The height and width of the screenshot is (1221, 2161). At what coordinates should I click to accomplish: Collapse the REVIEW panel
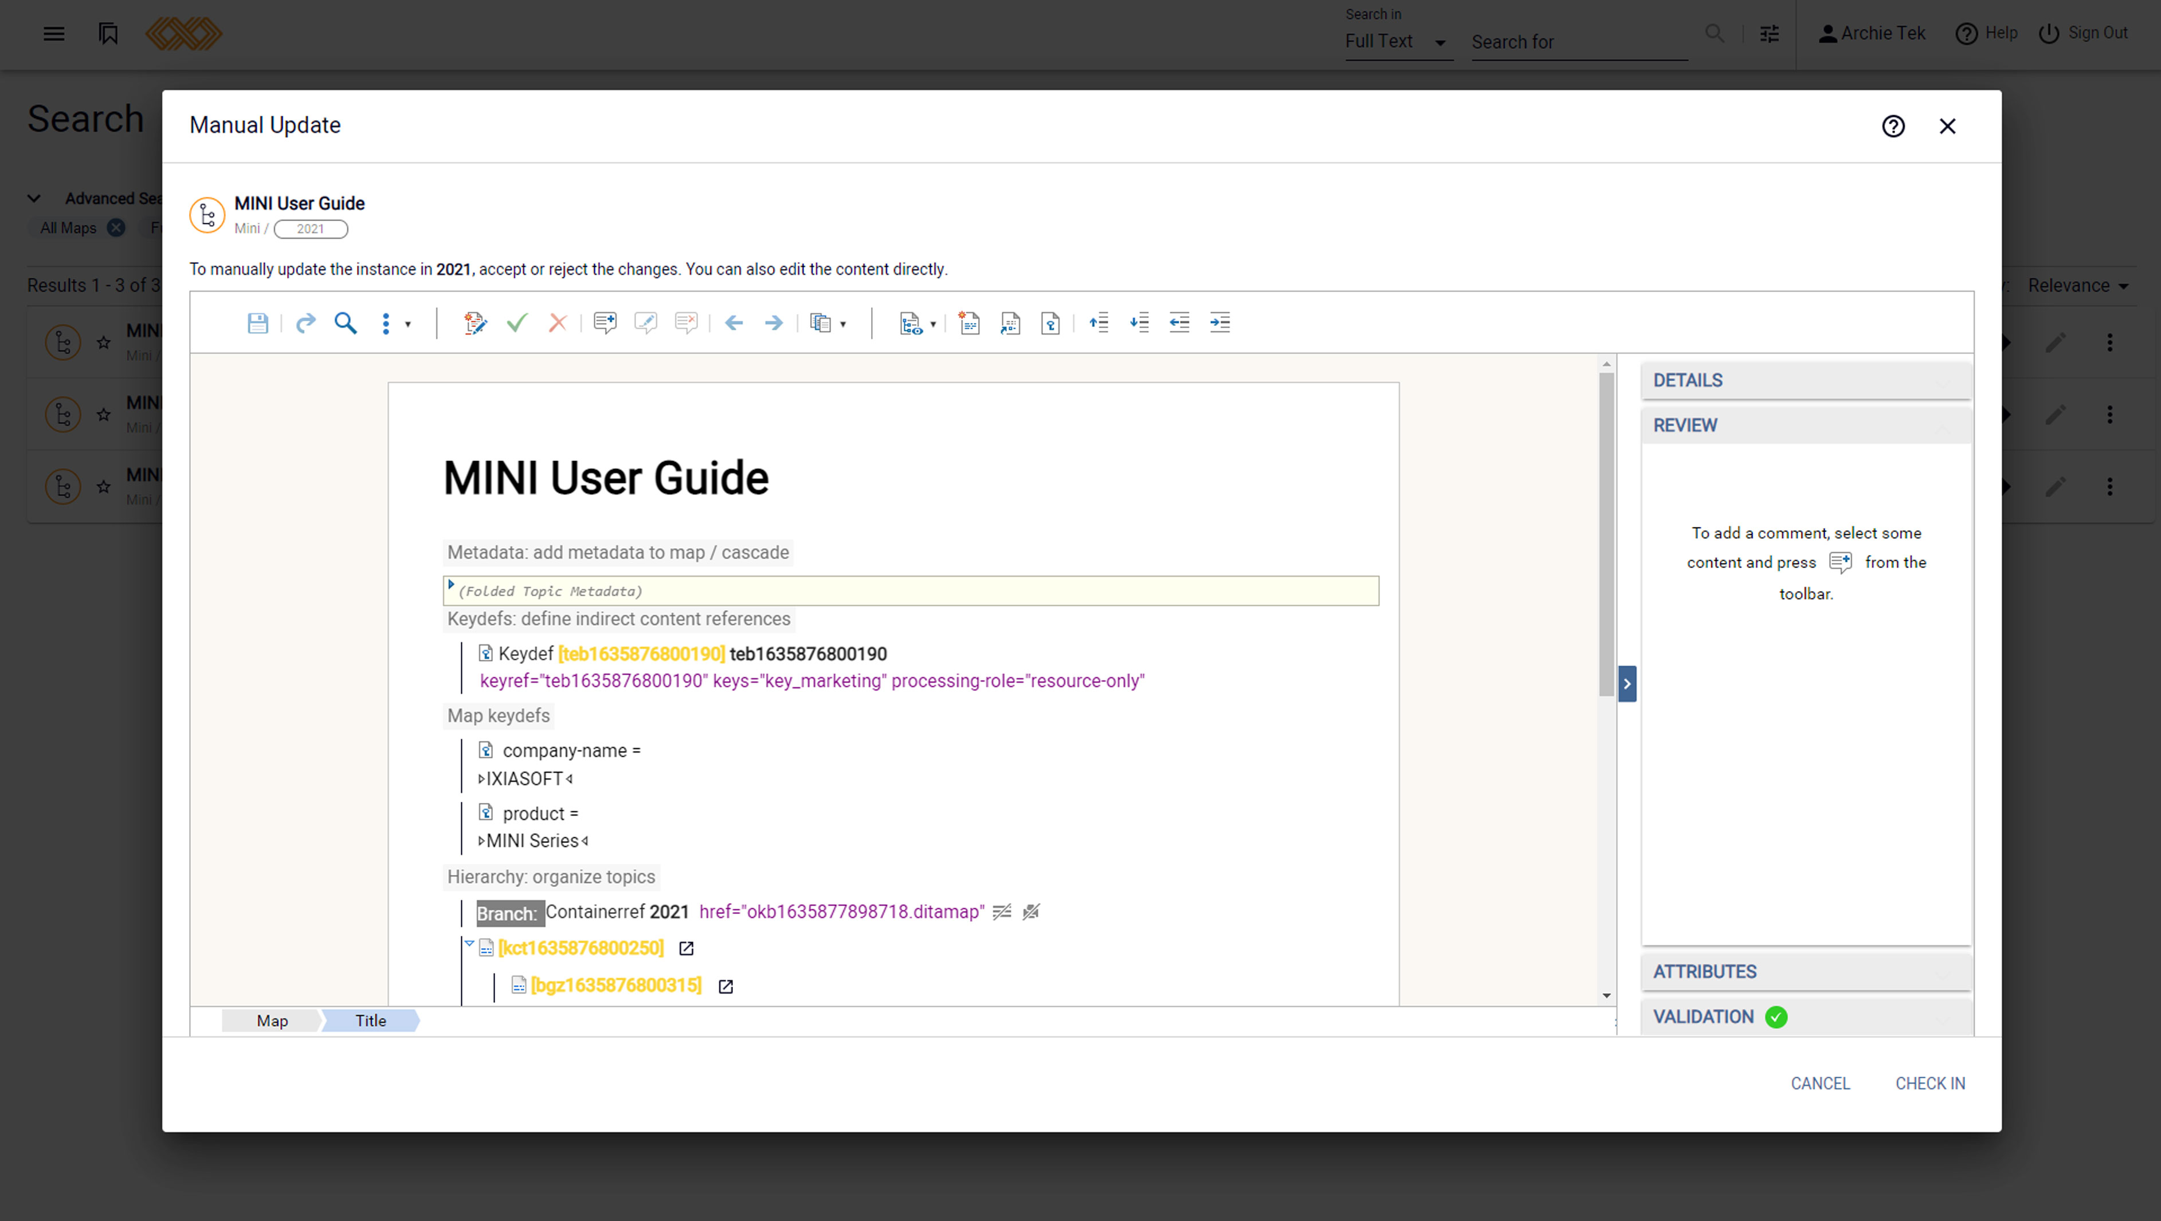click(1805, 425)
